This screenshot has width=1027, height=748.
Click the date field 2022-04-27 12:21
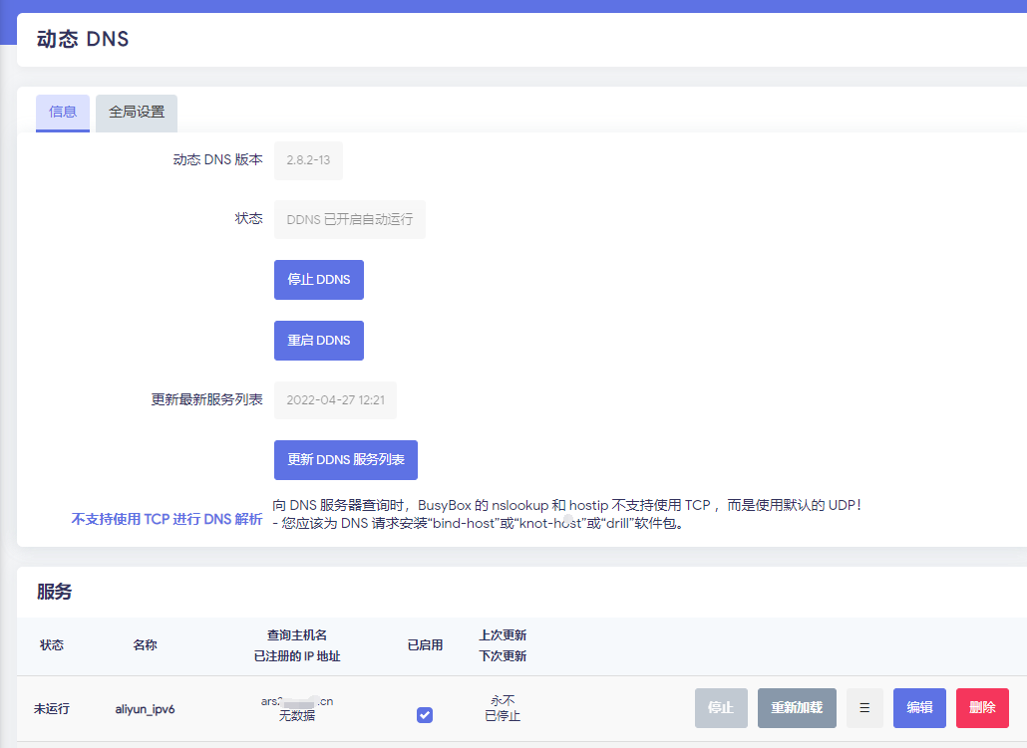334,400
